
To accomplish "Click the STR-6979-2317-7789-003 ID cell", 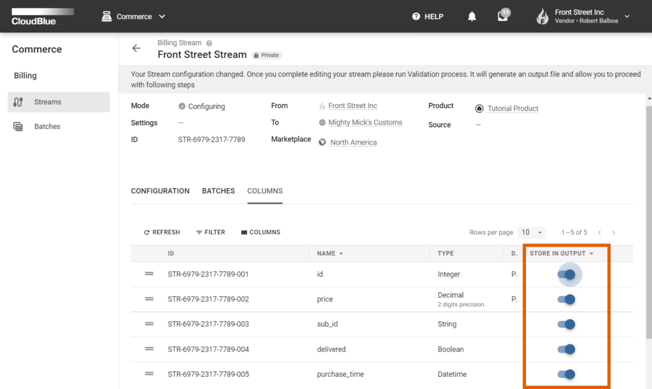I will (x=208, y=324).
